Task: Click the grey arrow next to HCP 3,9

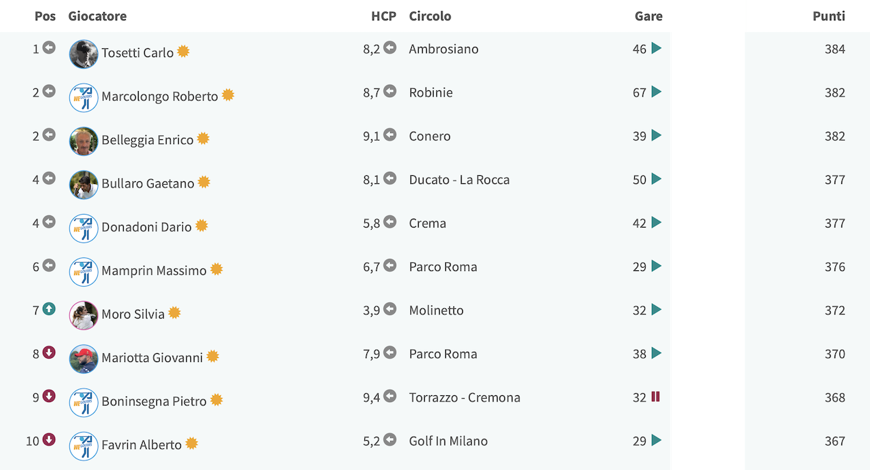Action: (x=389, y=309)
